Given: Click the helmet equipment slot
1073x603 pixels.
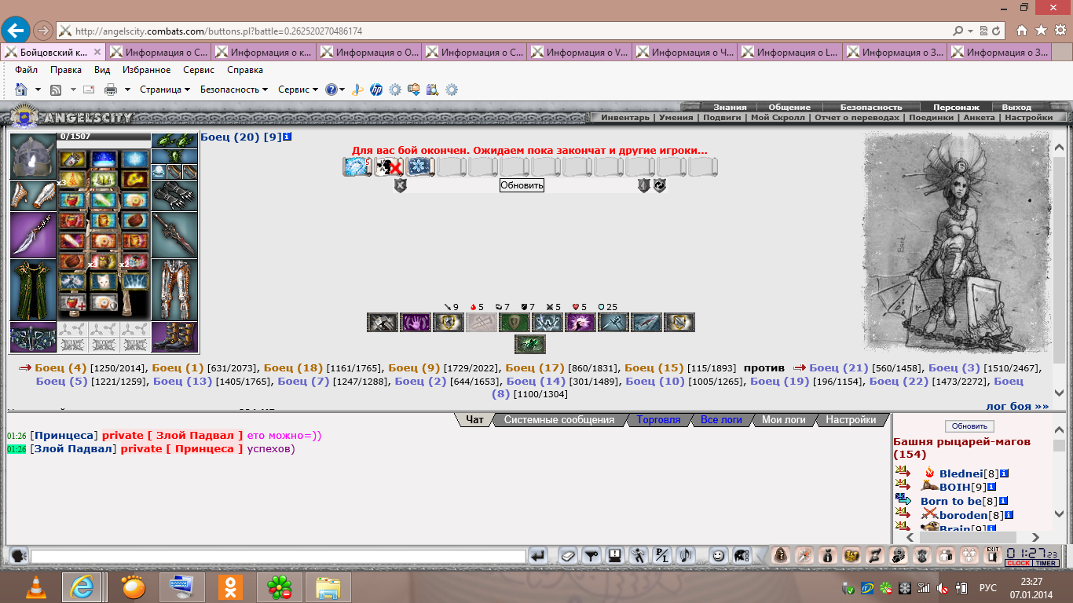Looking at the screenshot, I should pos(33,156).
